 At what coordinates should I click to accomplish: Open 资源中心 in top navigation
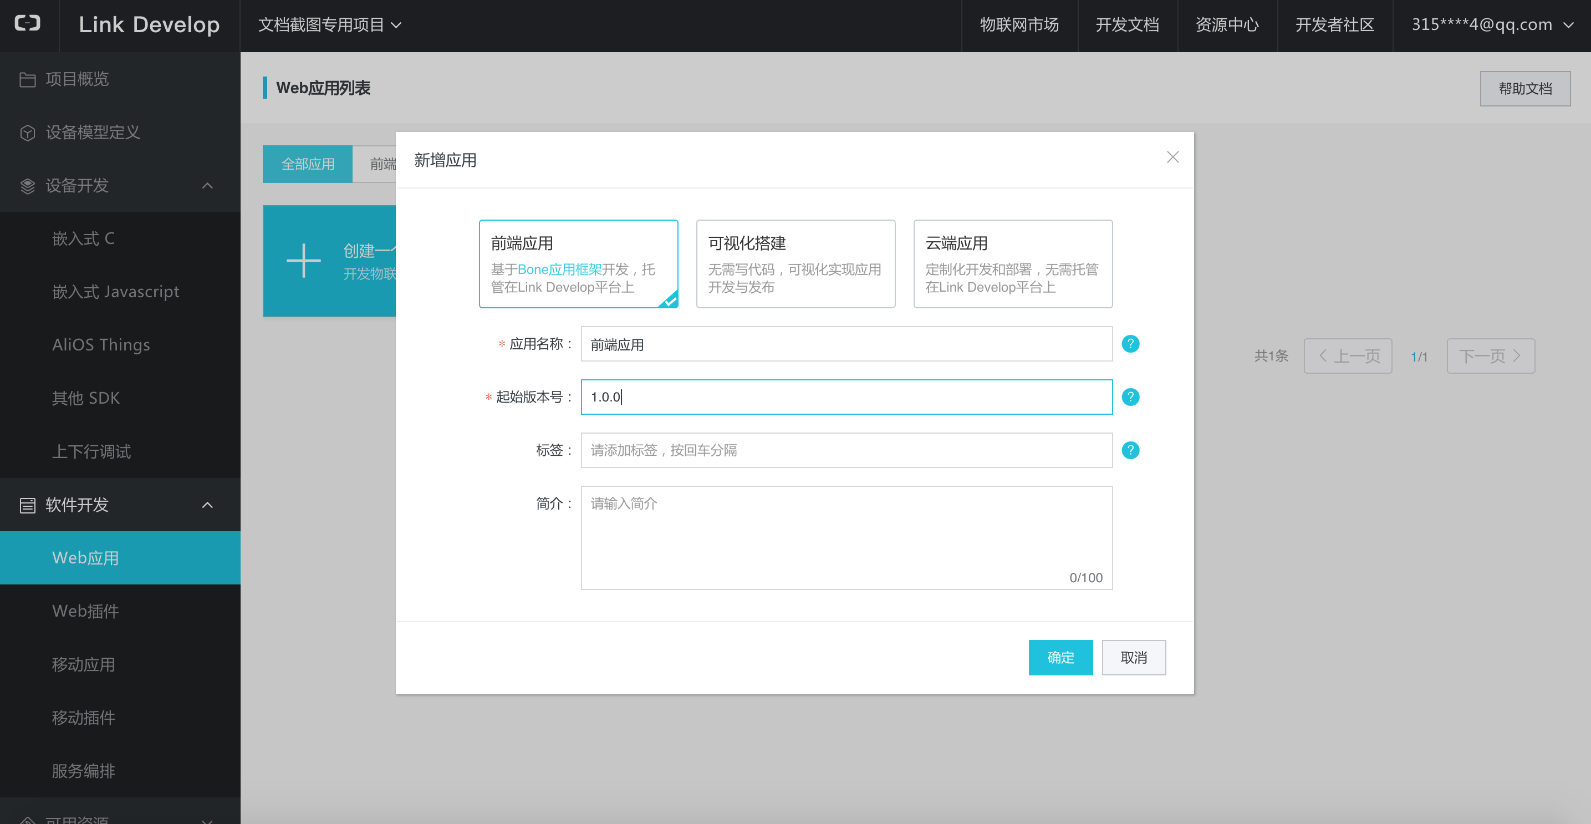pos(1227,25)
